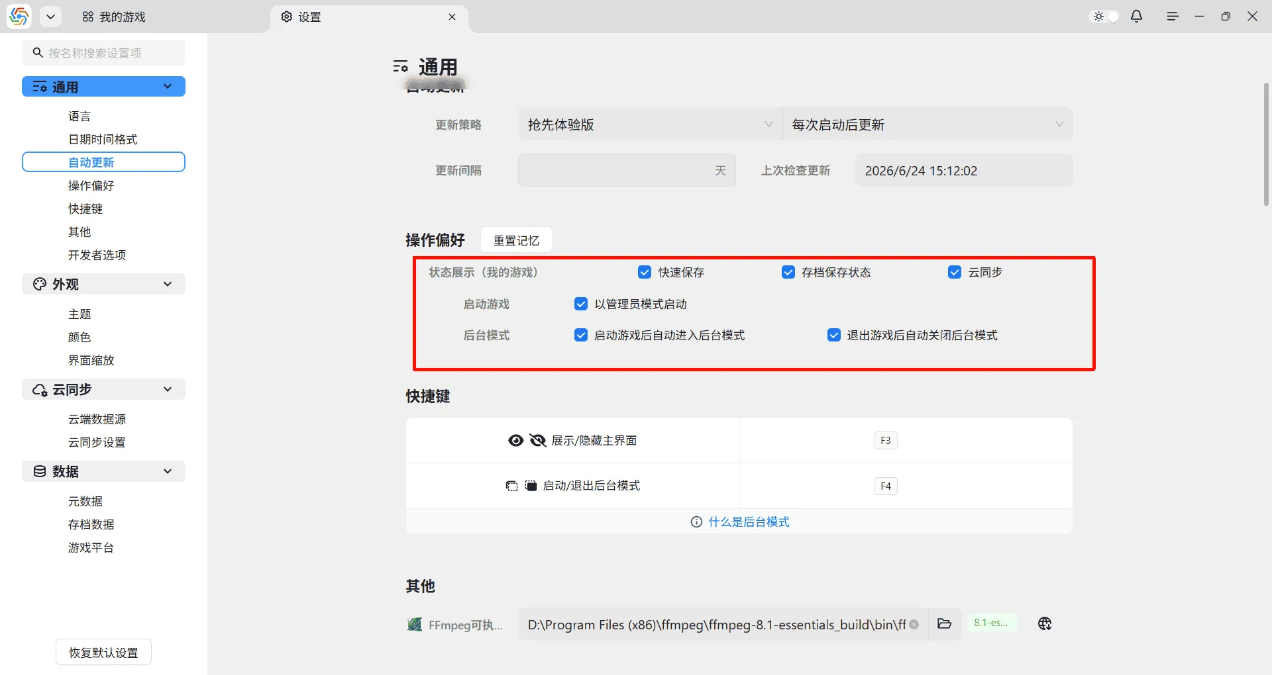Select 云同步设置 in the sidebar
Image resolution: width=1272 pixels, height=675 pixels.
(97, 443)
